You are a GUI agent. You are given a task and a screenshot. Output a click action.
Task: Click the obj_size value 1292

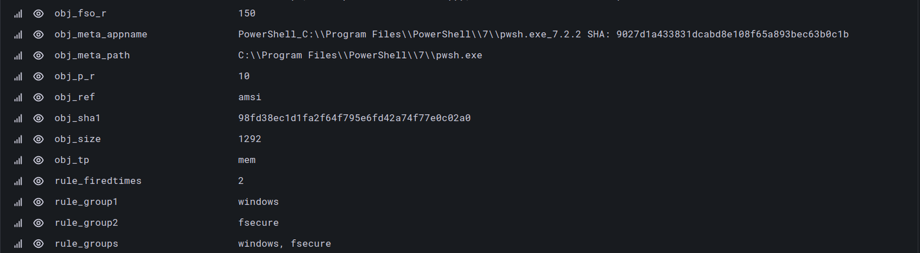[250, 139]
